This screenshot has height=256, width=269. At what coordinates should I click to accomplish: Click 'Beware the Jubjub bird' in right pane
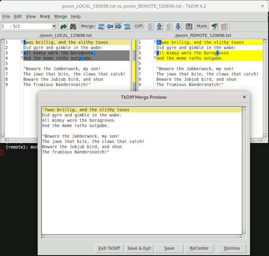tap(196, 79)
